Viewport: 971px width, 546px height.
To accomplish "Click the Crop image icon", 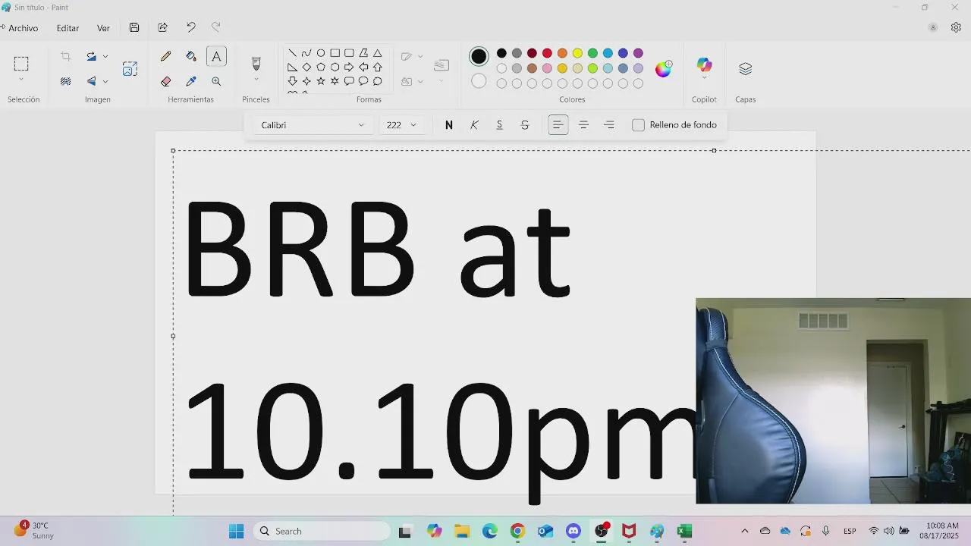I will point(66,56).
